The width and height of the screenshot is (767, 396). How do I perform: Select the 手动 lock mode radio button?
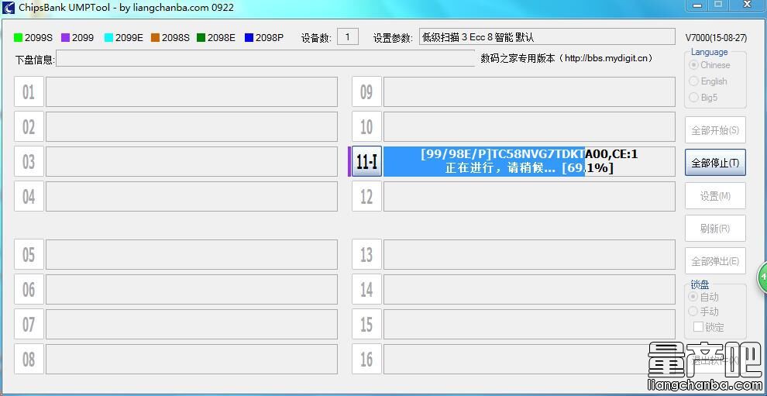(693, 312)
